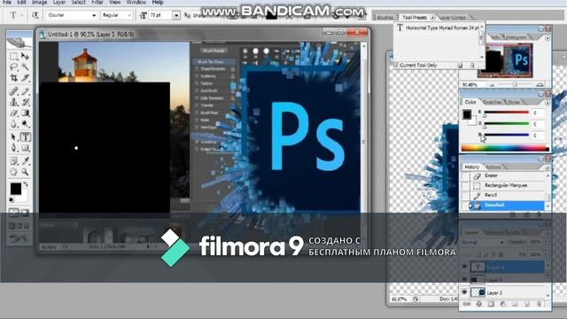Select the Blur tool
The width and height of the screenshot is (567, 319).
[x=14, y=124]
